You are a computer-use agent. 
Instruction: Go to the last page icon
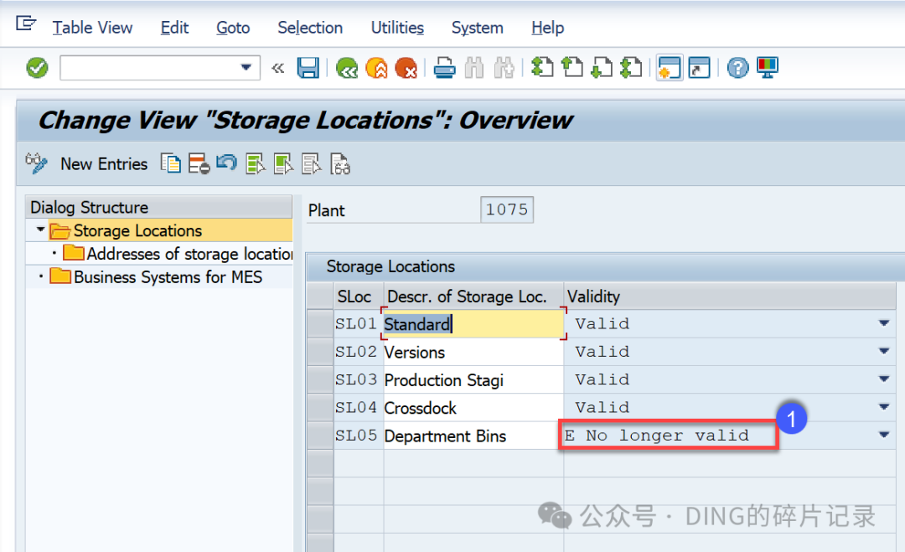pos(632,68)
